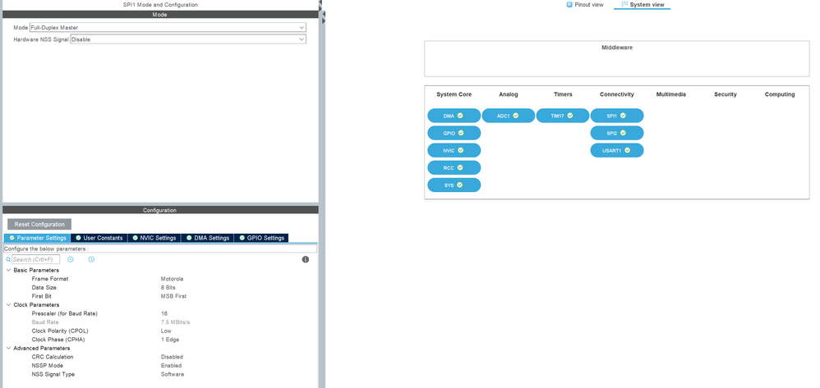Click the Prescaler (for Baud Rate) label
The width and height of the screenshot is (820, 388).
(65, 314)
